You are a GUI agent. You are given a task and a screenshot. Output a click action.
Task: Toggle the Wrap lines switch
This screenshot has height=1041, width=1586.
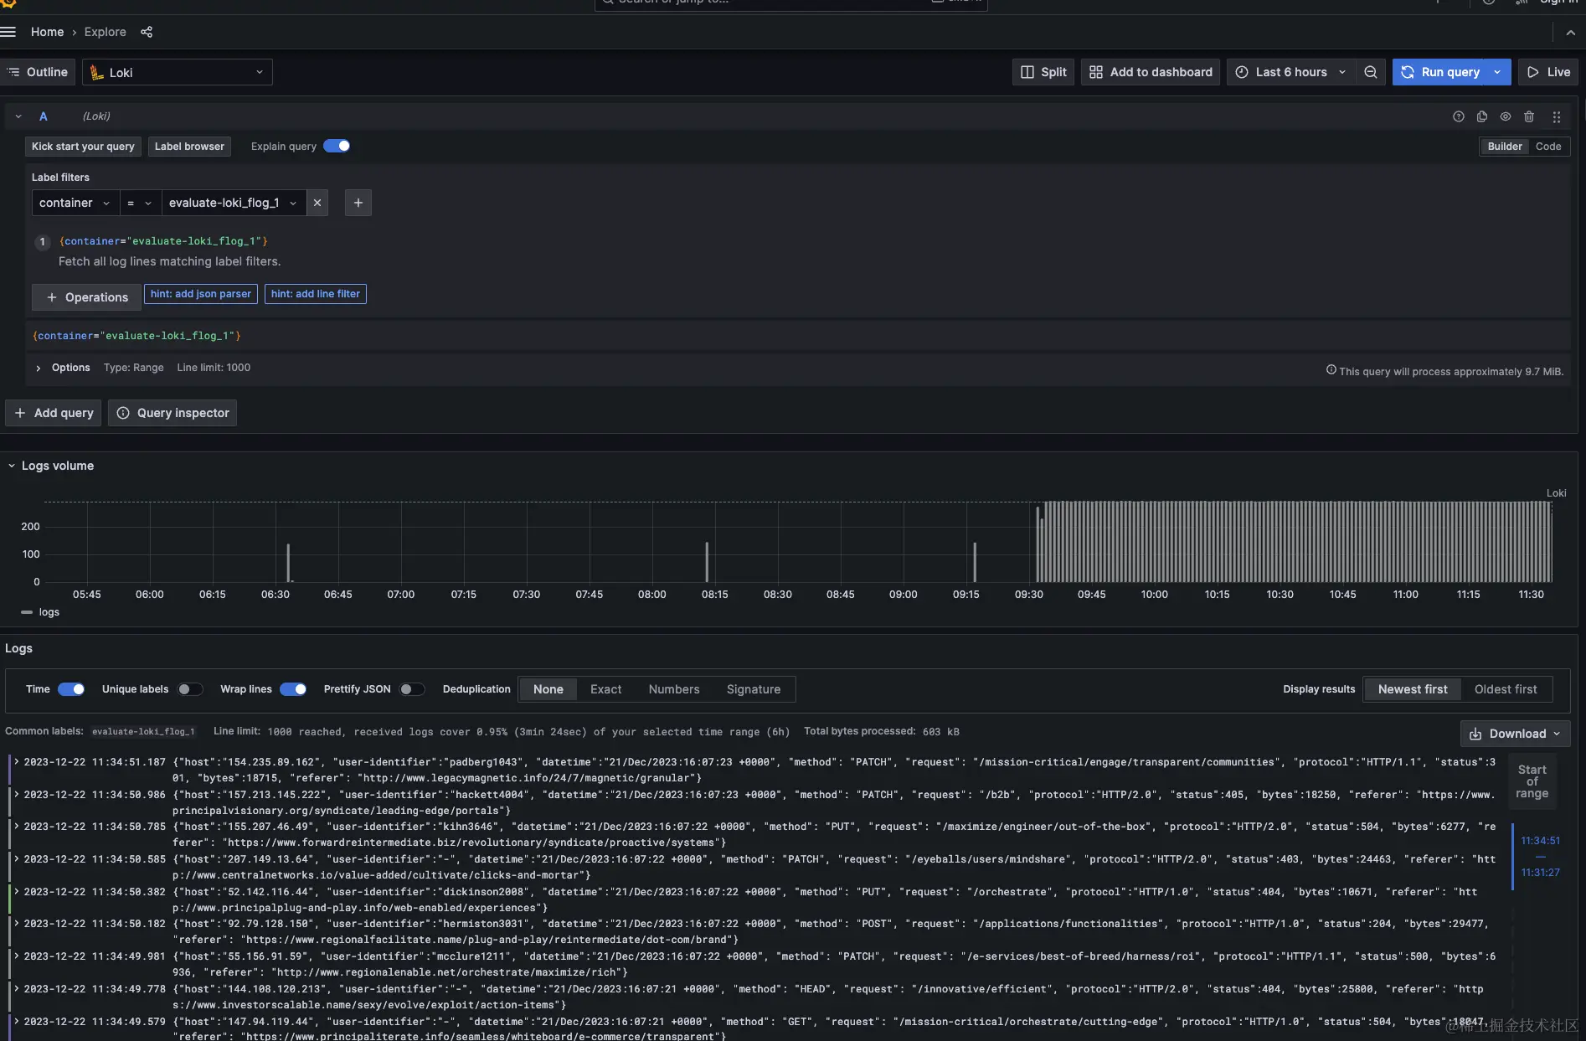tap(293, 689)
